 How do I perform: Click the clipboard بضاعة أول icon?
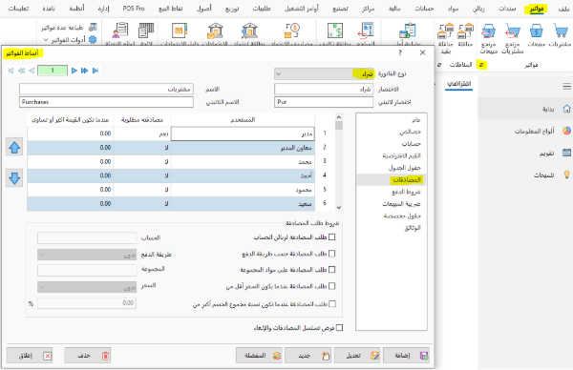point(408,31)
